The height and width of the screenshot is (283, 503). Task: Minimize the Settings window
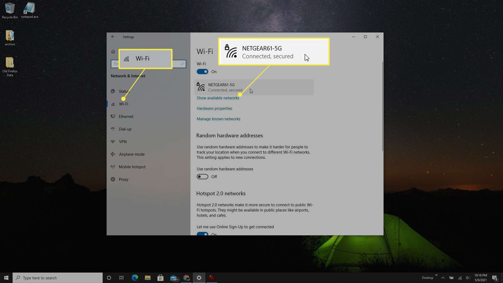pyautogui.click(x=353, y=37)
